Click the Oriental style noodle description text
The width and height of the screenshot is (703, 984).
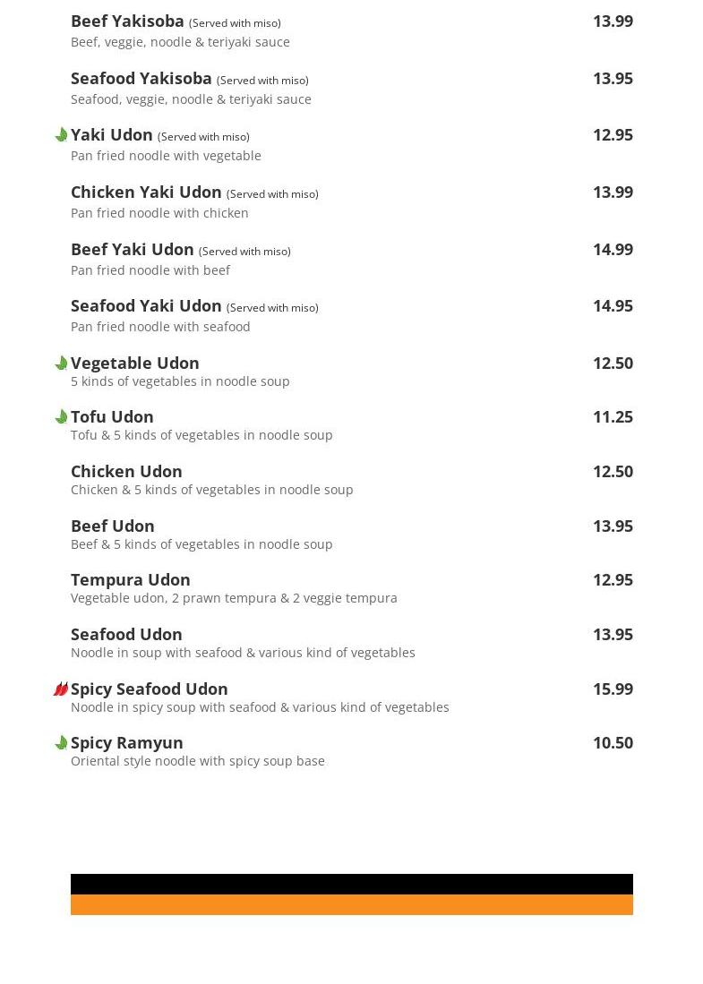[x=198, y=761]
